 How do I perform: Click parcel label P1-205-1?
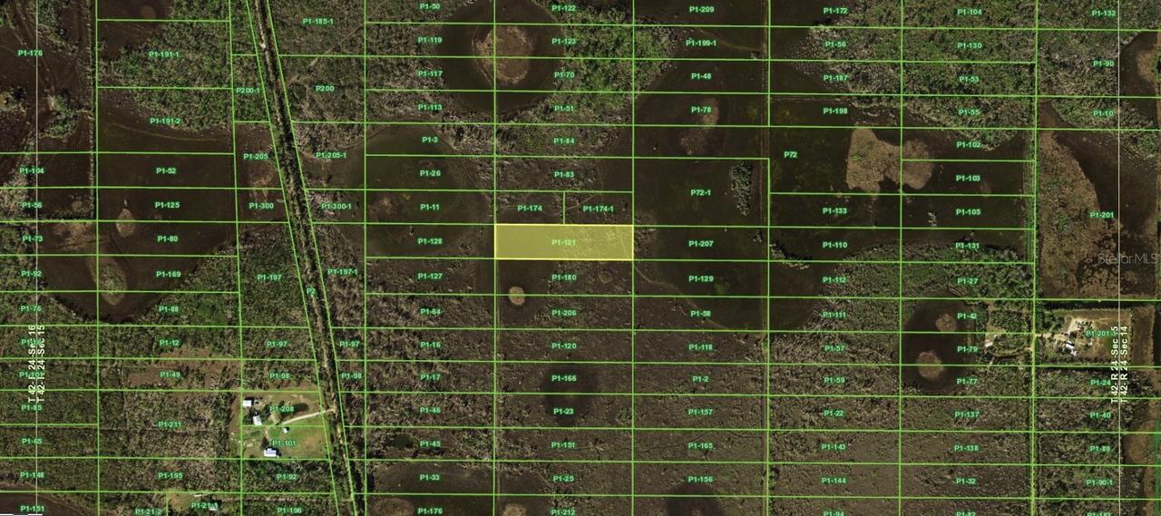click(331, 155)
